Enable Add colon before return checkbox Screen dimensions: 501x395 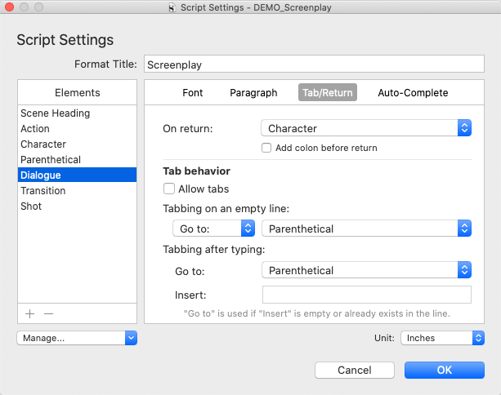pos(266,148)
